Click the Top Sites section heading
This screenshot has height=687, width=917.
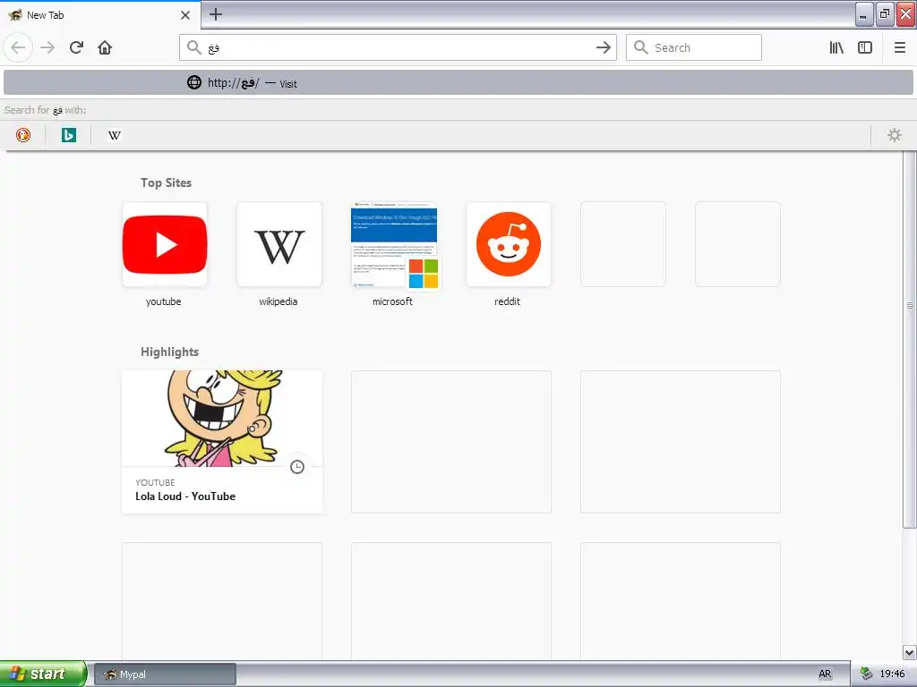click(166, 182)
